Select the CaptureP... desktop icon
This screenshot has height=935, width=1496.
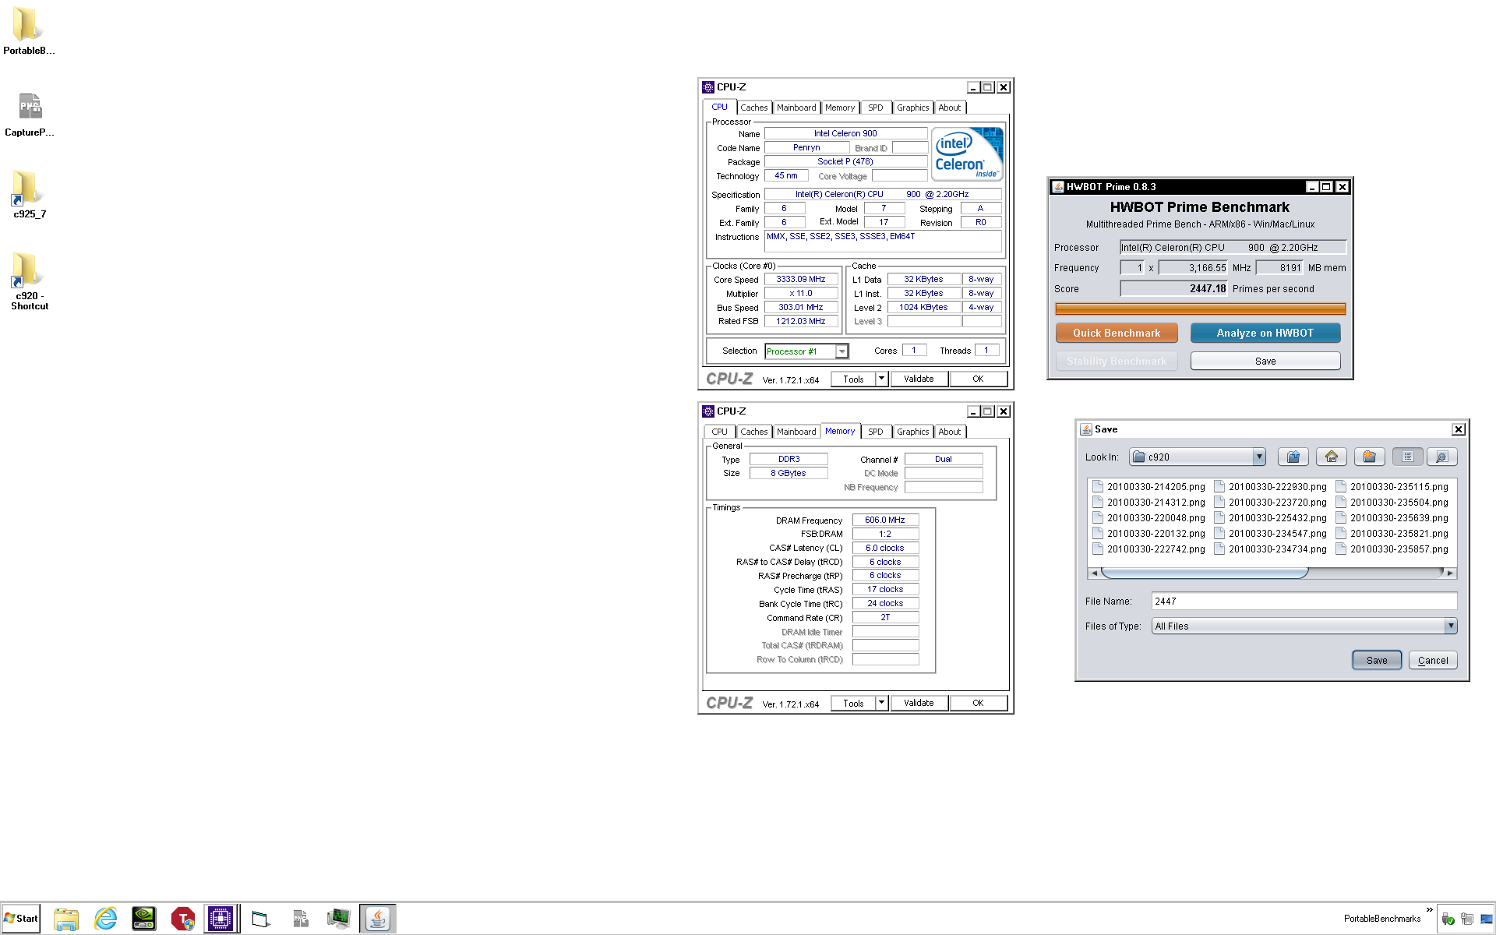point(29,114)
